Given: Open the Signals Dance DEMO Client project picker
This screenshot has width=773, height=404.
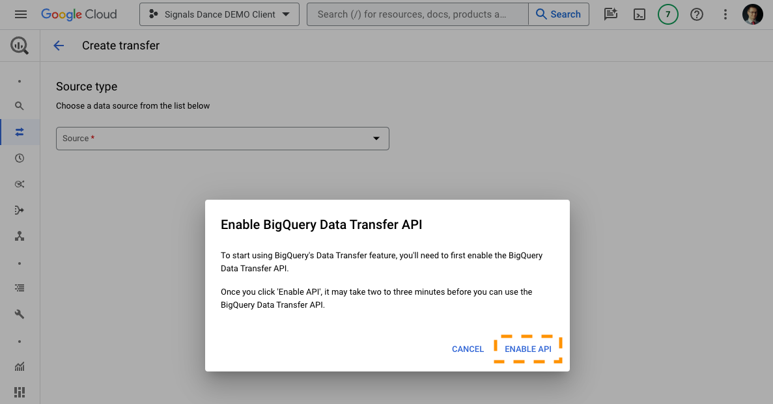Looking at the screenshot, I should pos(219,14).
